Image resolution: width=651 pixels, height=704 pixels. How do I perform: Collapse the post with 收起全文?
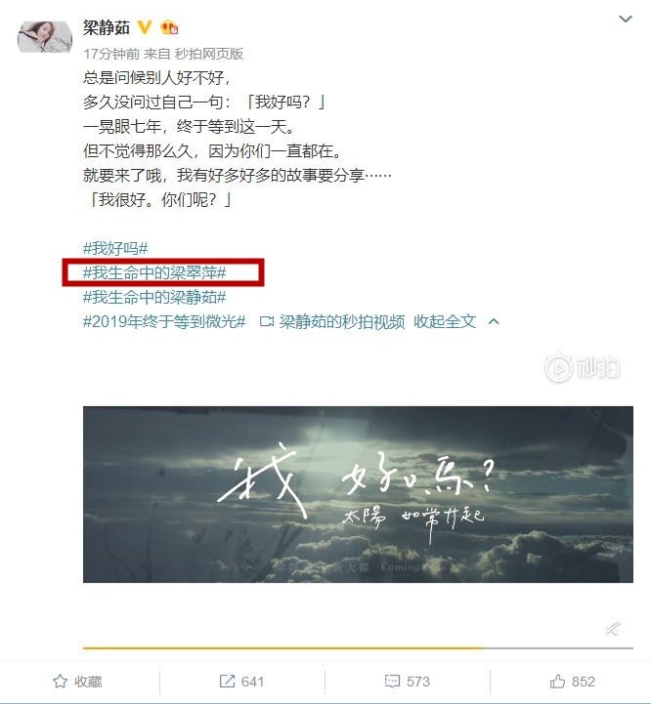445,321
